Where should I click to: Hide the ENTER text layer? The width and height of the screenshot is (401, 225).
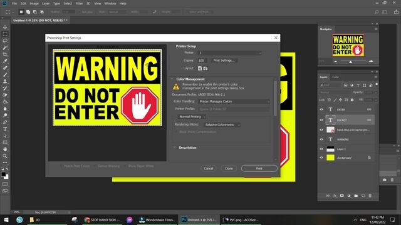coord(321,109)
